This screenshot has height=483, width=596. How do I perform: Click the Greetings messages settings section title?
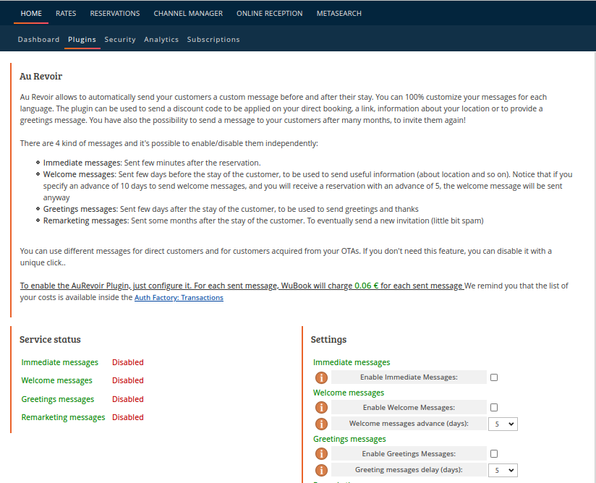(349, 440)
